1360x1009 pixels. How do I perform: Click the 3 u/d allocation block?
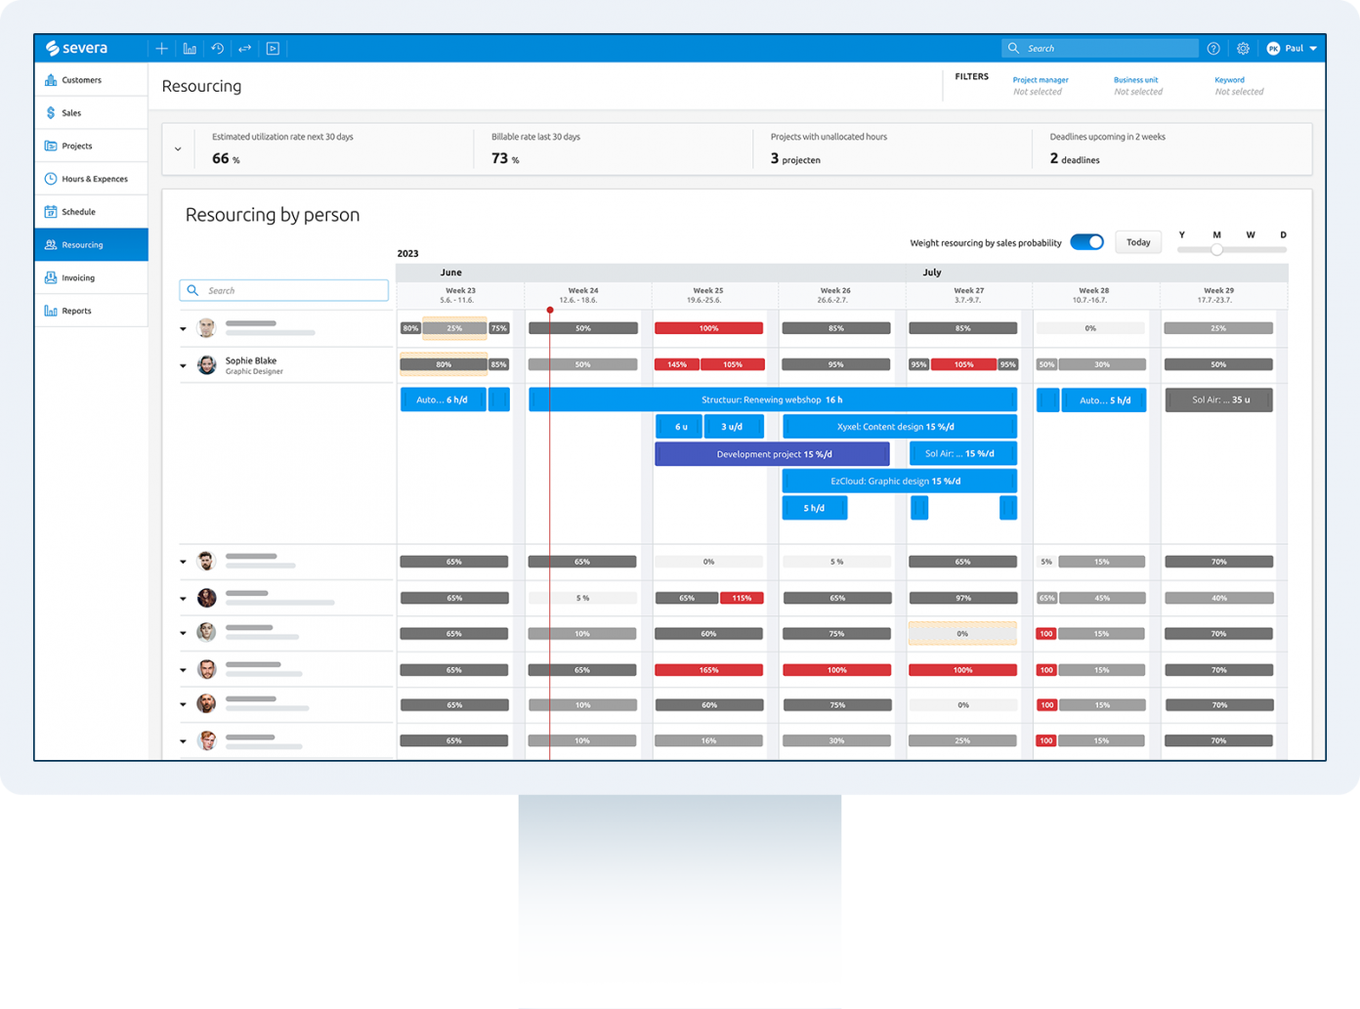(734, 427)
